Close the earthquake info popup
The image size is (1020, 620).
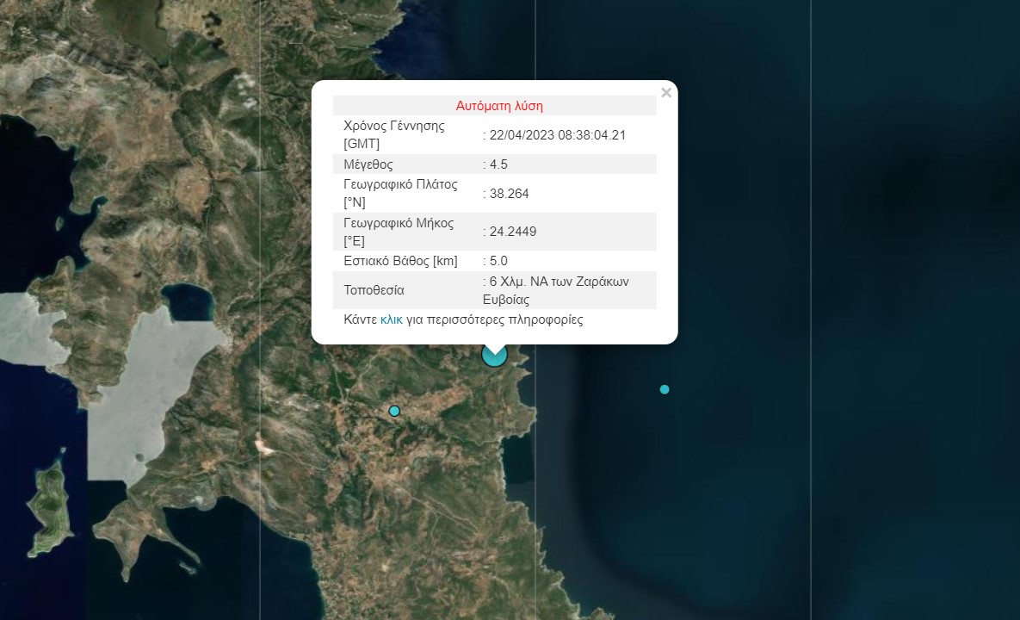[665, 93]
